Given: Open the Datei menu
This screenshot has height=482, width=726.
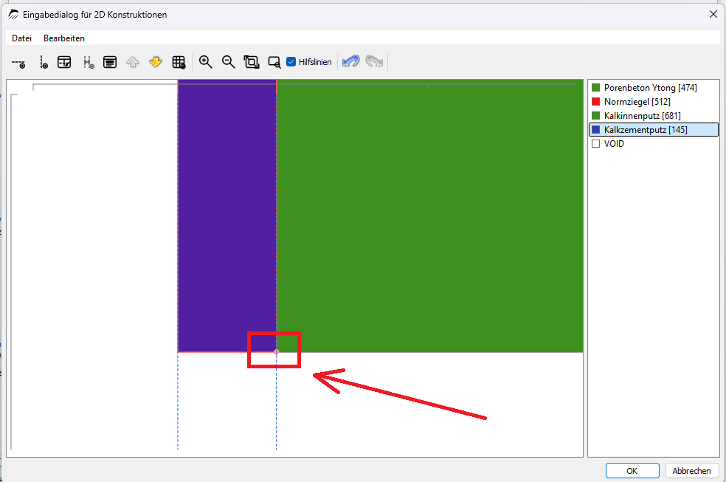Looking at the screenshot, I should click(21, 38).
